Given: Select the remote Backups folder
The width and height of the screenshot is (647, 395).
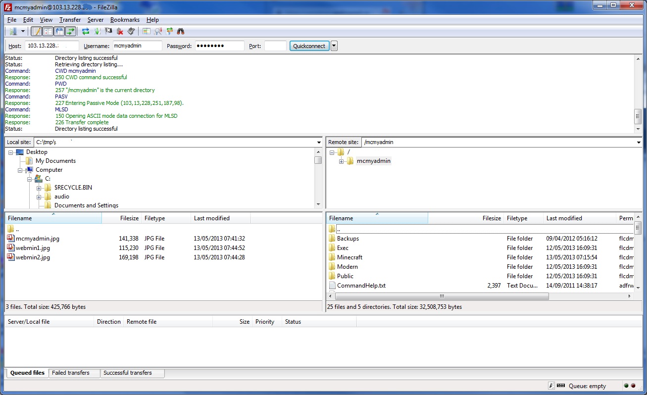Looking at the screenshot, I should [348, 239].
